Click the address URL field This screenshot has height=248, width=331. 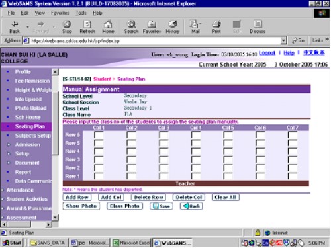pyautogui.click(x=152, y=40)
